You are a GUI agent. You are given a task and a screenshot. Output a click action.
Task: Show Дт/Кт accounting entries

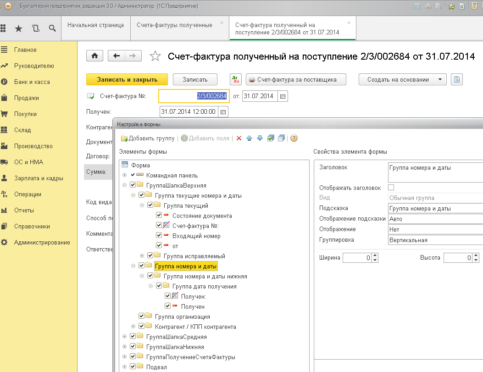pos(235,79)
